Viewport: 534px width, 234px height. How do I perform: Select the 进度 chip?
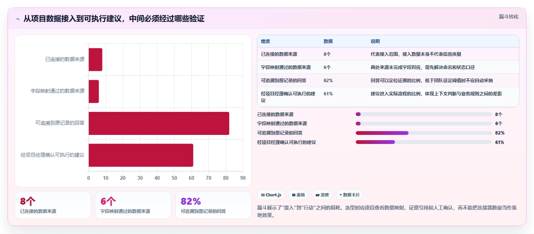click(x=322, y=195)
